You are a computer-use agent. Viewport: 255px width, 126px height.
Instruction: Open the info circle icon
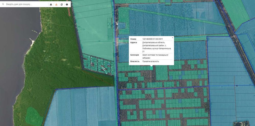67,4
